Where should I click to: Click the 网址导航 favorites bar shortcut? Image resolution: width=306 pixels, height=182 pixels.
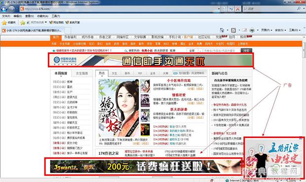pyautogui.click(x=56, y=23)
